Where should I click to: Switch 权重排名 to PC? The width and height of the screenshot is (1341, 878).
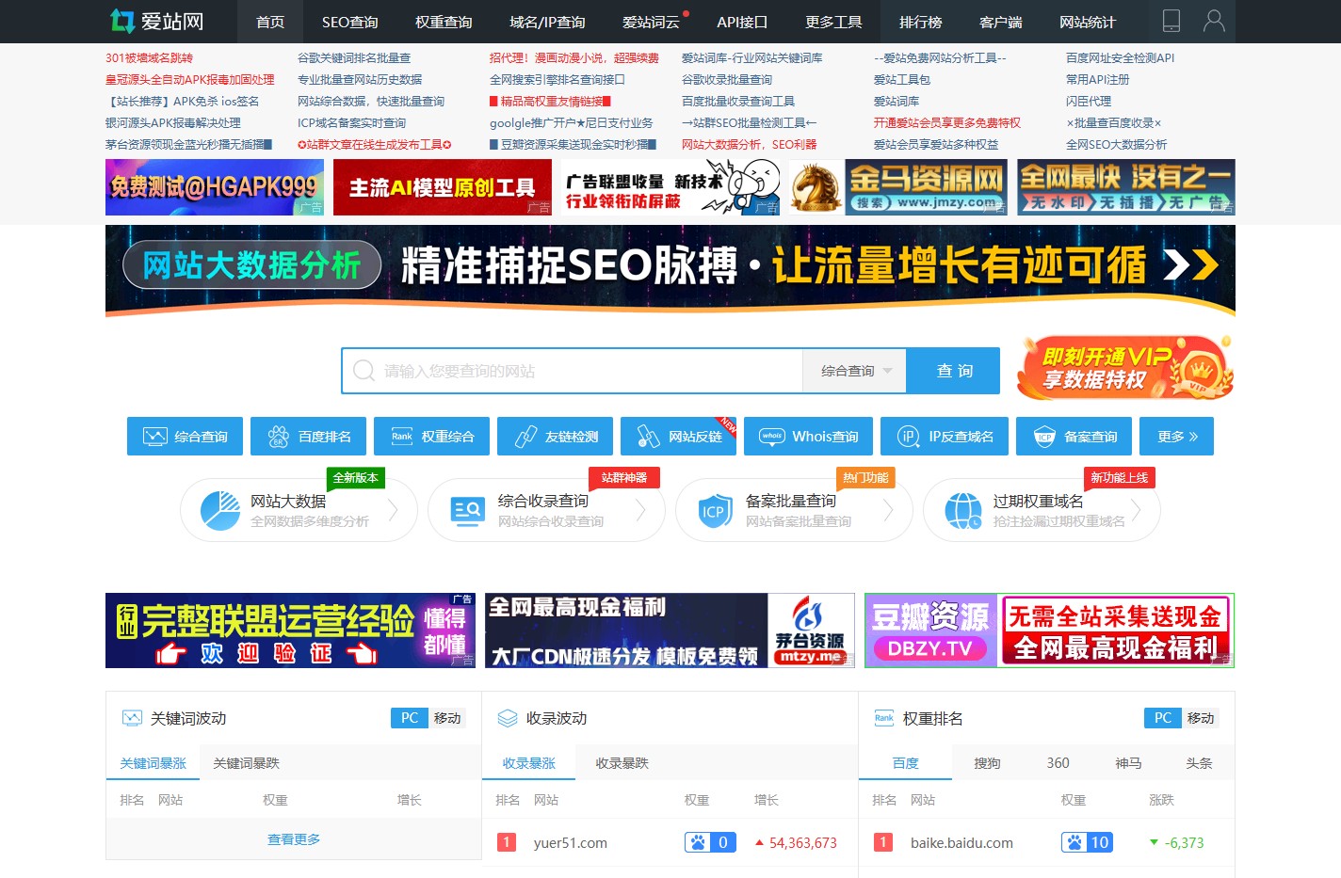click(1163, 718)
